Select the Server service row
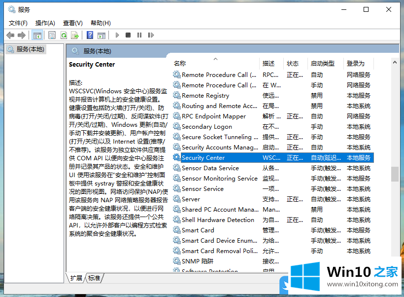The image size is (404, 297). tap(273, 199)
